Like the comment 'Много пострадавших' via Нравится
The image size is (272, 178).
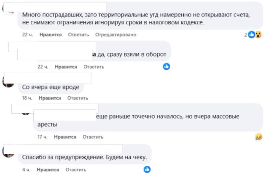pyautogui.click(x=51, y=35)
